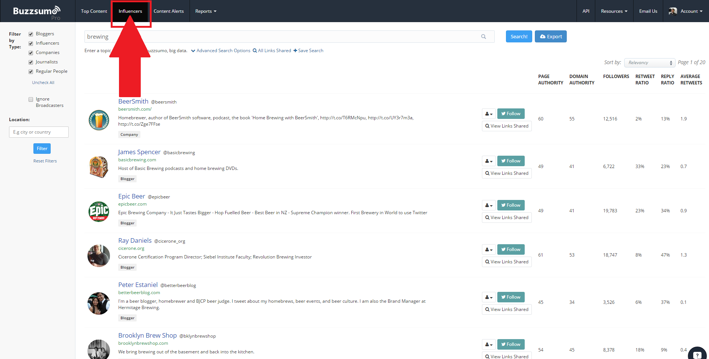View links shared by Peter Estaniel

507,309
